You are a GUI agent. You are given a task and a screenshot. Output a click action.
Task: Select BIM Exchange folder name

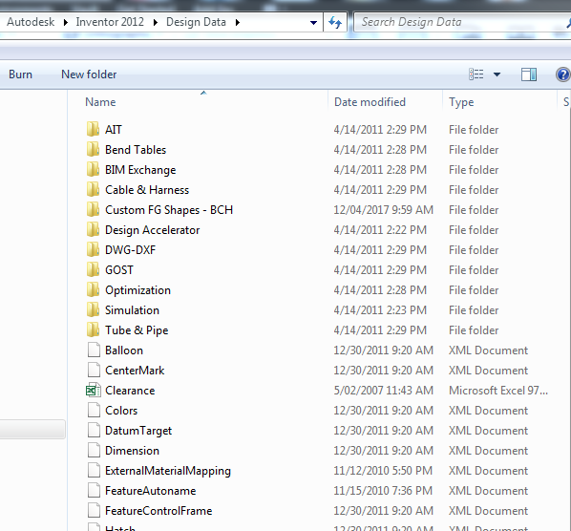(140, 170)
